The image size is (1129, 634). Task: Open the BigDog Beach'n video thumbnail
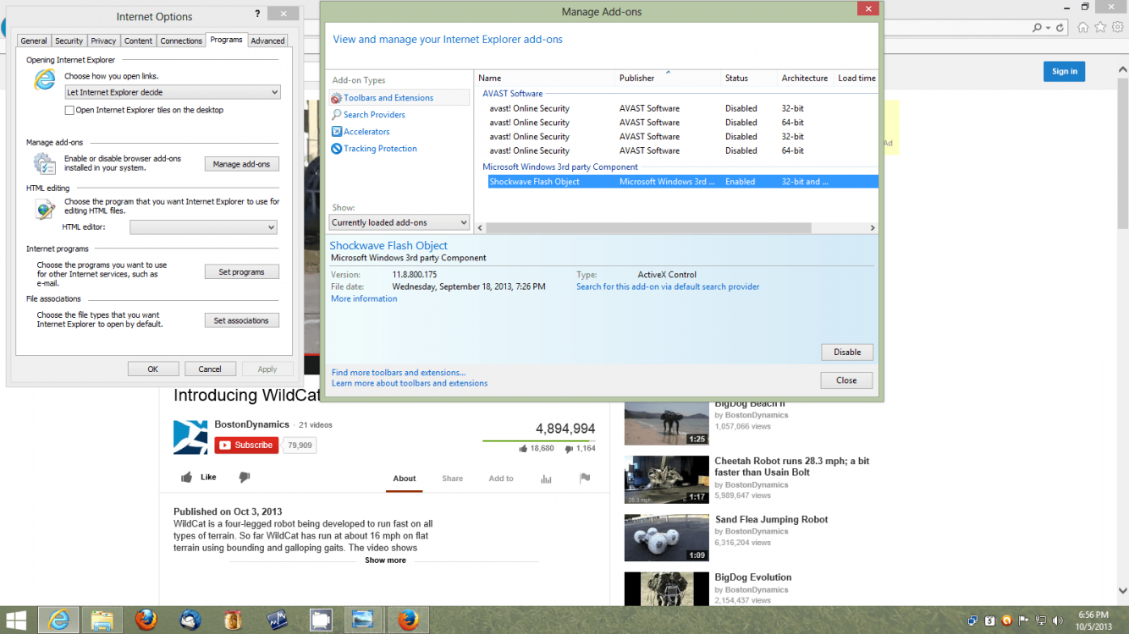click(x=667, y=422)
